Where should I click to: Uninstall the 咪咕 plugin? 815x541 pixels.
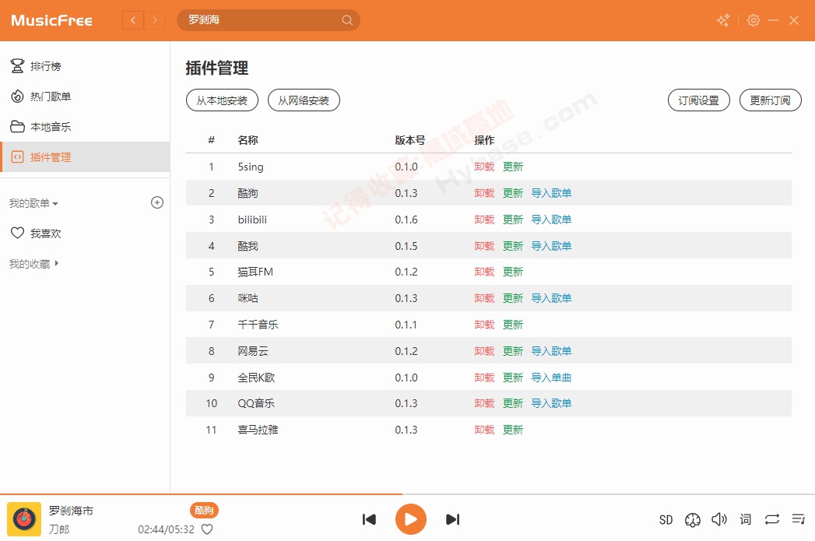pyautogui.click(x=484, y=298)
